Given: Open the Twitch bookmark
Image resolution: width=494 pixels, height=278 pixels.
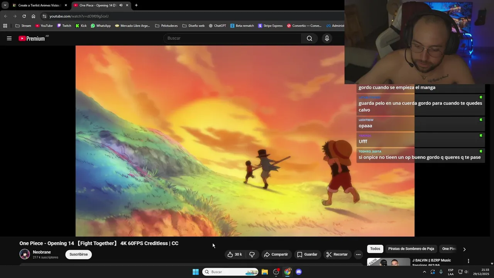Looking at the screenshot, I should coord(64,26).
